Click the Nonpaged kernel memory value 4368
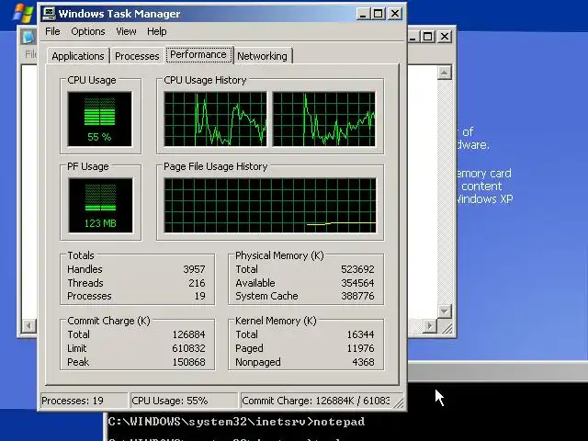This screenshot has height=441, width=588. (363, 362)
